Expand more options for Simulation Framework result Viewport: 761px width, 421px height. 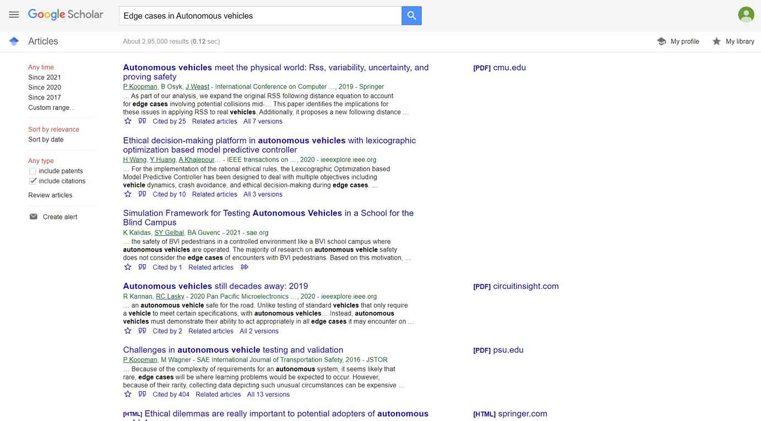point(244,267)
